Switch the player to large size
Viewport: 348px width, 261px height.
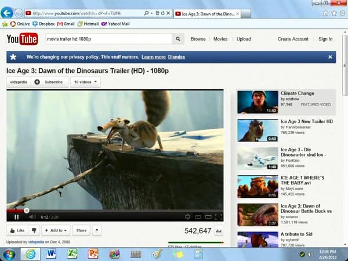coord(208,217)
